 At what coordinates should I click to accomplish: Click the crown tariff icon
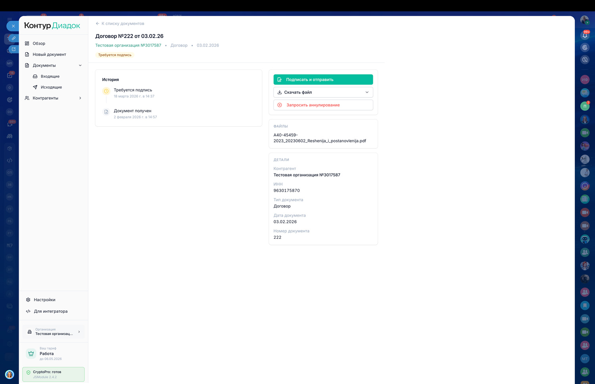(31, 354)
